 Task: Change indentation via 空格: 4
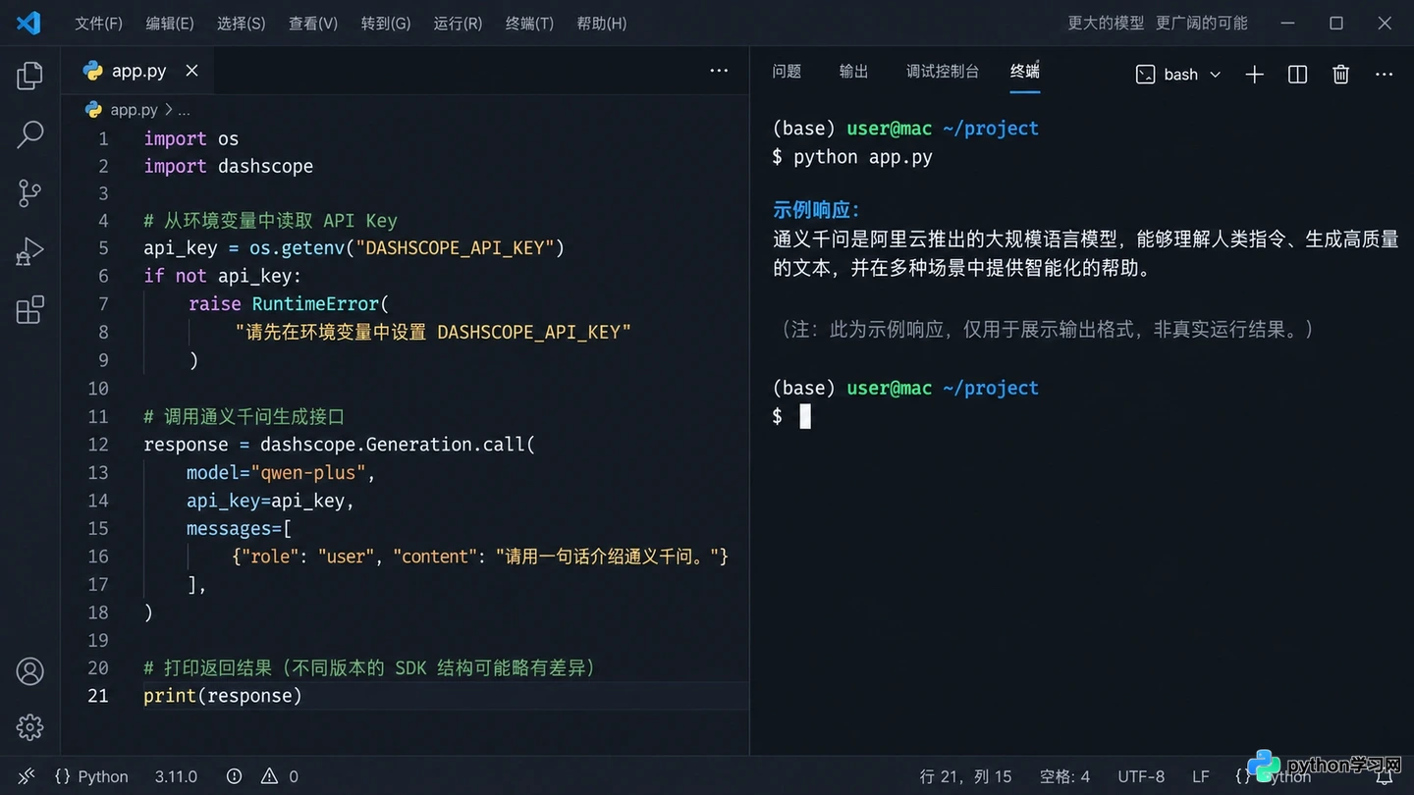tap(1064, 776)
